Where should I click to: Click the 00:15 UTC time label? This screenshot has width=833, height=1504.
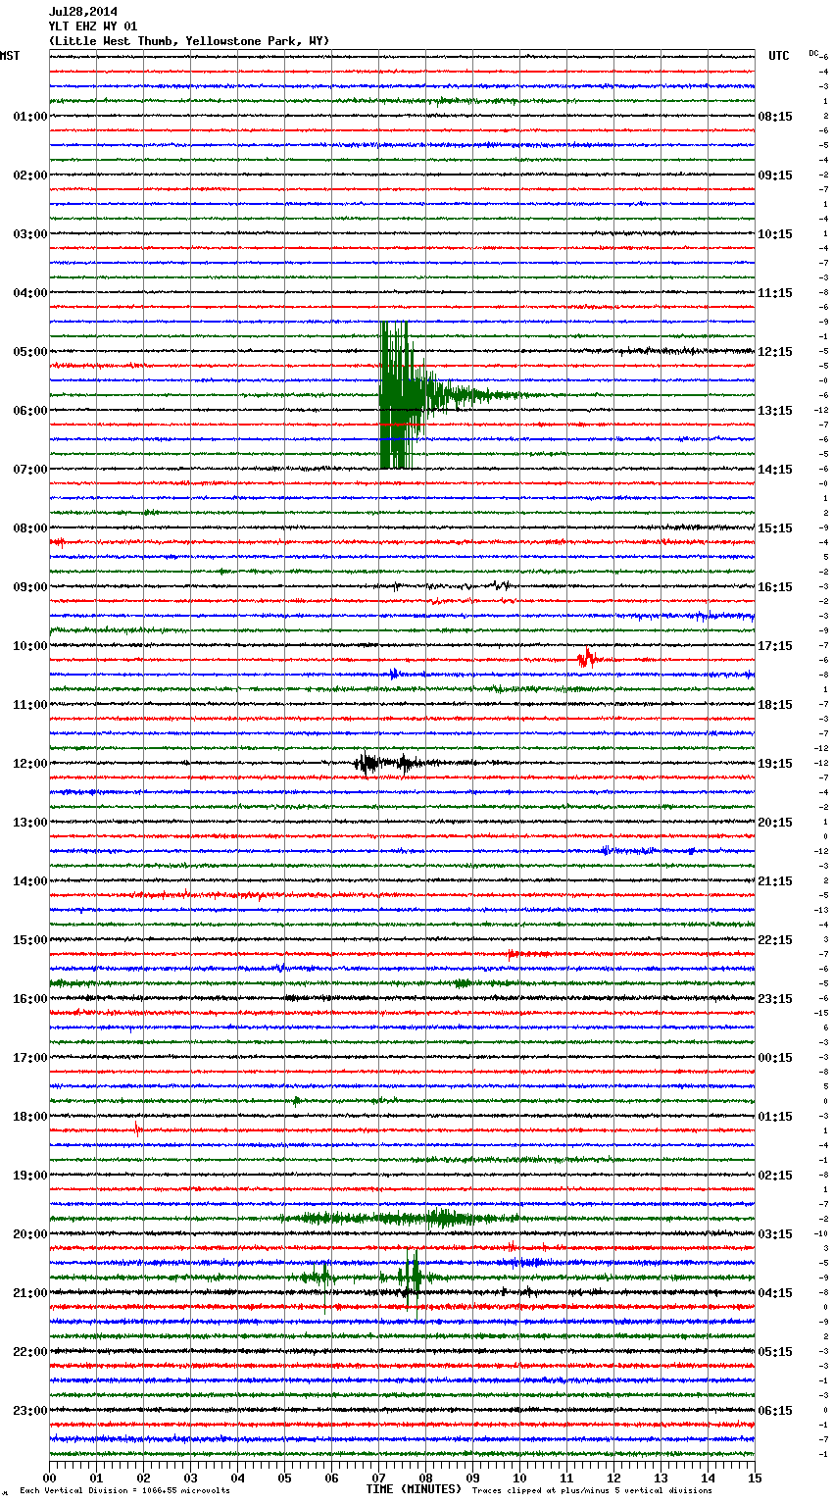(x=775, y=1058)
